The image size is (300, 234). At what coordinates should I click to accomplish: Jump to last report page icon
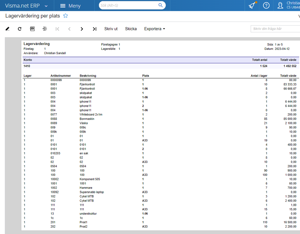click(95, 29)
